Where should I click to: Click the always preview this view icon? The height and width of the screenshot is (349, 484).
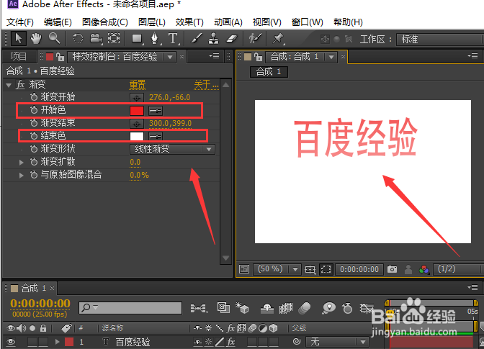point(244,269)
